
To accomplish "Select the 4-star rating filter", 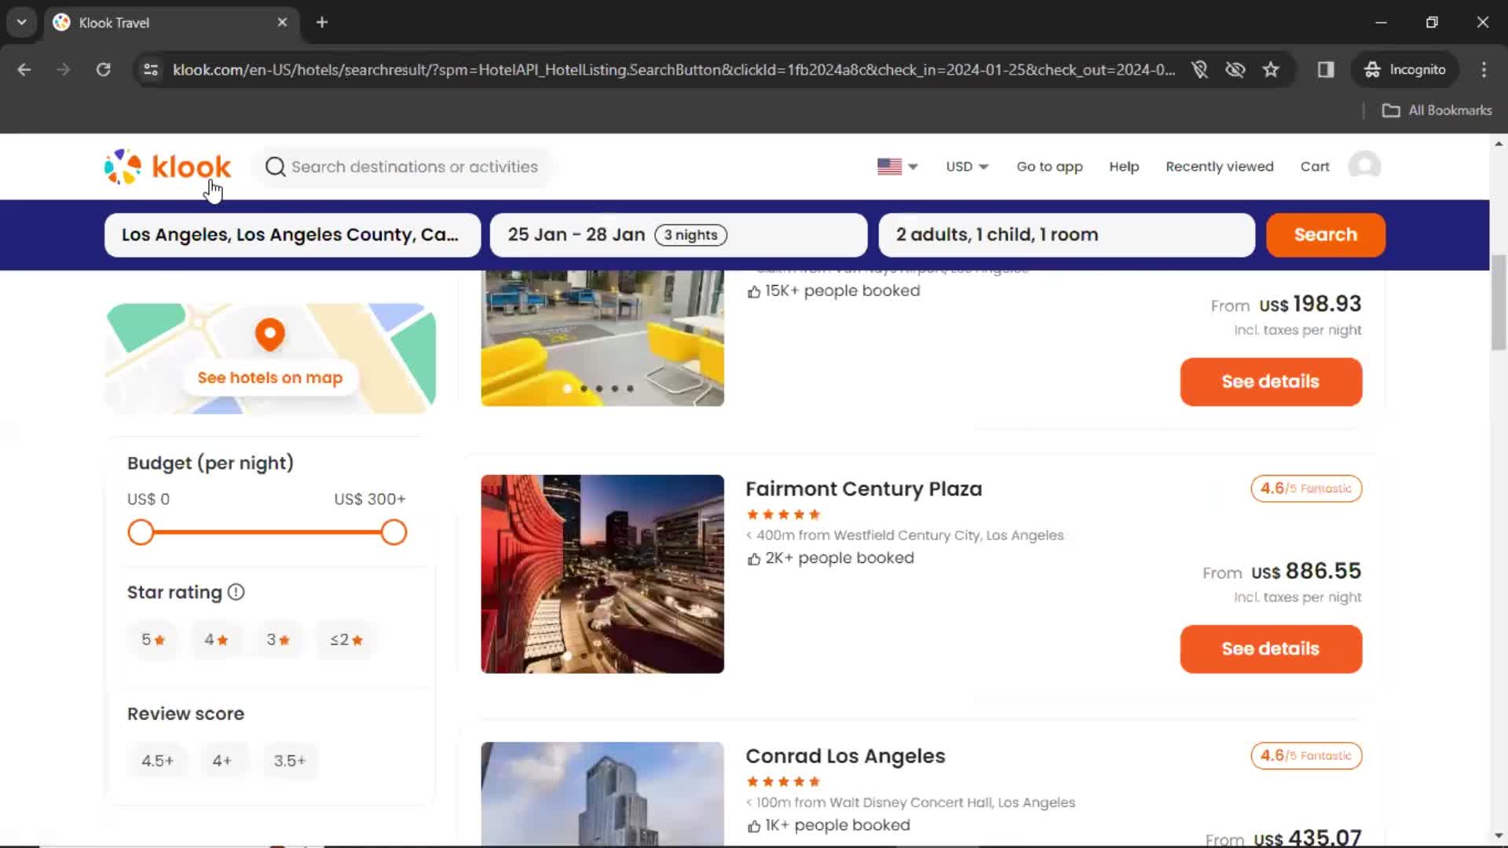I will pyautogui.click(x=214, y=639).
